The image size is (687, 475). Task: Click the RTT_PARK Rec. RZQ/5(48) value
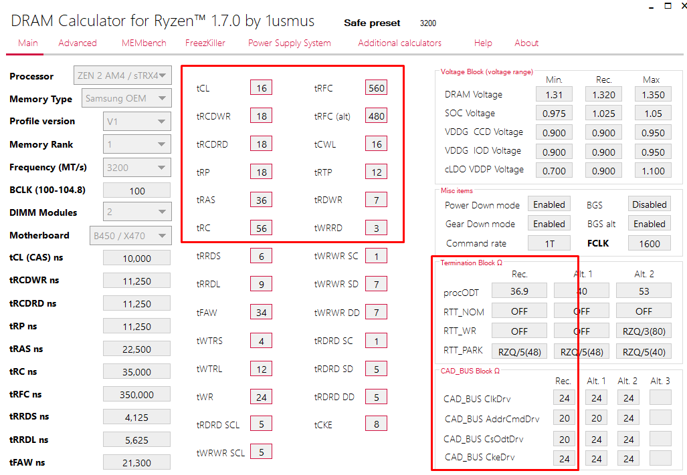click(x=519, y=351)
